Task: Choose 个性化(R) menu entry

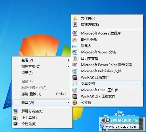Action: [42, 124]
